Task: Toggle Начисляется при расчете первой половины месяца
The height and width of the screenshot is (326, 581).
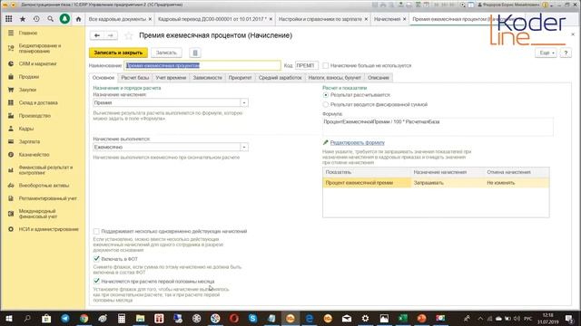Action: coord(96,281)
